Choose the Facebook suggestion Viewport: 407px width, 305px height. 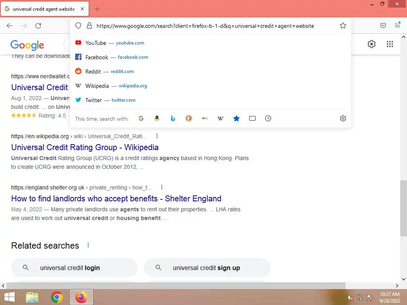[210, 57]
